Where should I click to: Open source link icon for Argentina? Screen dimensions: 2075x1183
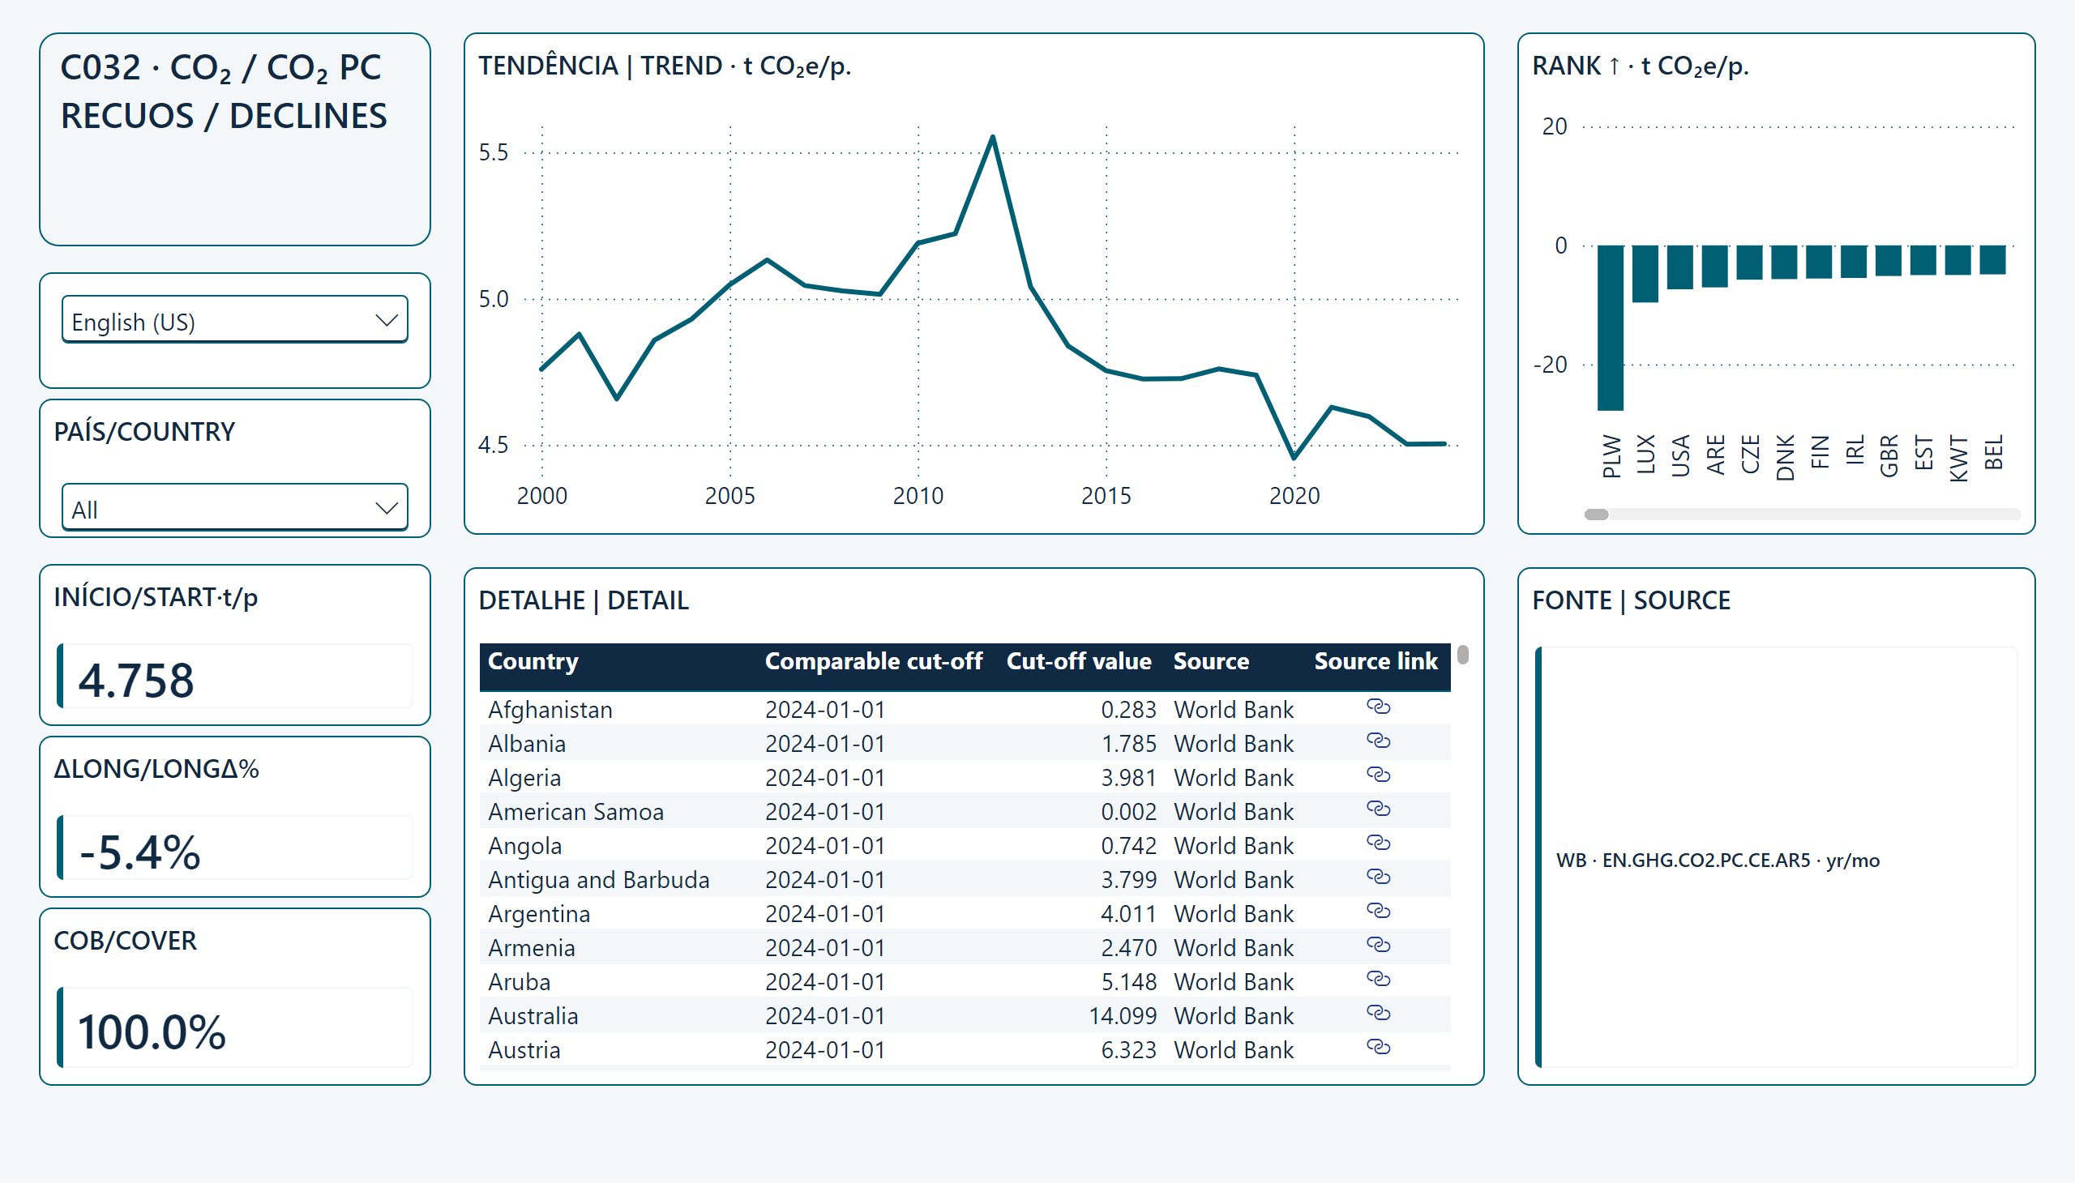(1378, 912)
